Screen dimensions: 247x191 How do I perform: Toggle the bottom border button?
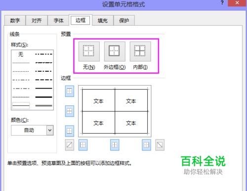(70, 131)
